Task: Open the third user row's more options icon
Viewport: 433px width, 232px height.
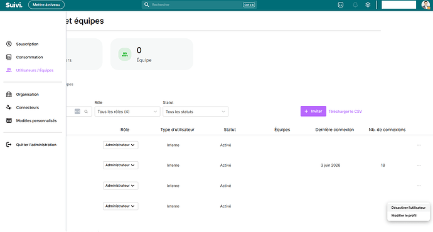Action: coord(419,186)
